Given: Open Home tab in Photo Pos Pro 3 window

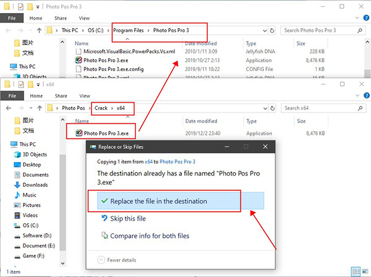Looking at the screenshot, I should [36, 18].
